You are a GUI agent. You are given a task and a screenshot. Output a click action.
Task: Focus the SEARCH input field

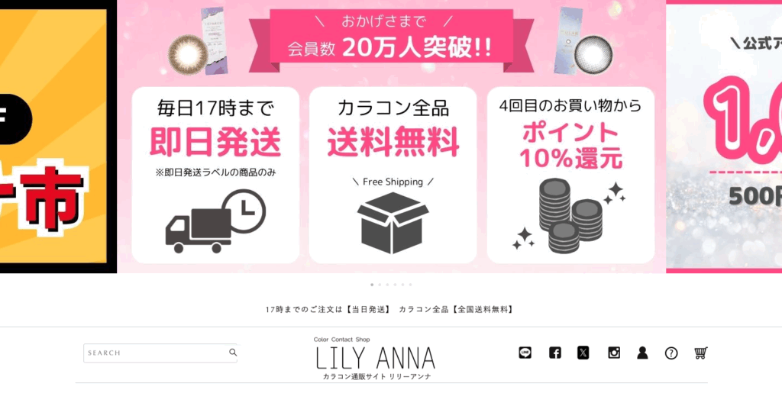pos(160,353)
